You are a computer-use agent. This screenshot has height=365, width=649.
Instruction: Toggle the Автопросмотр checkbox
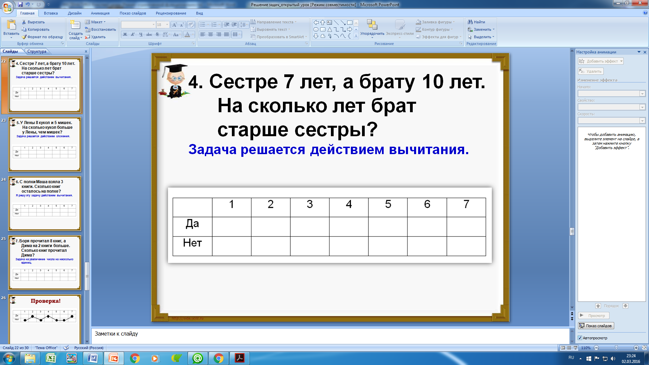tap(580, 338)
